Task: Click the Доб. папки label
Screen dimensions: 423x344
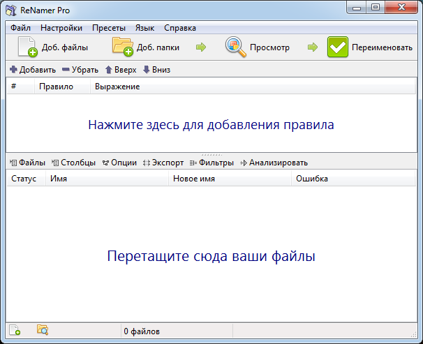Action: (158, 47)
